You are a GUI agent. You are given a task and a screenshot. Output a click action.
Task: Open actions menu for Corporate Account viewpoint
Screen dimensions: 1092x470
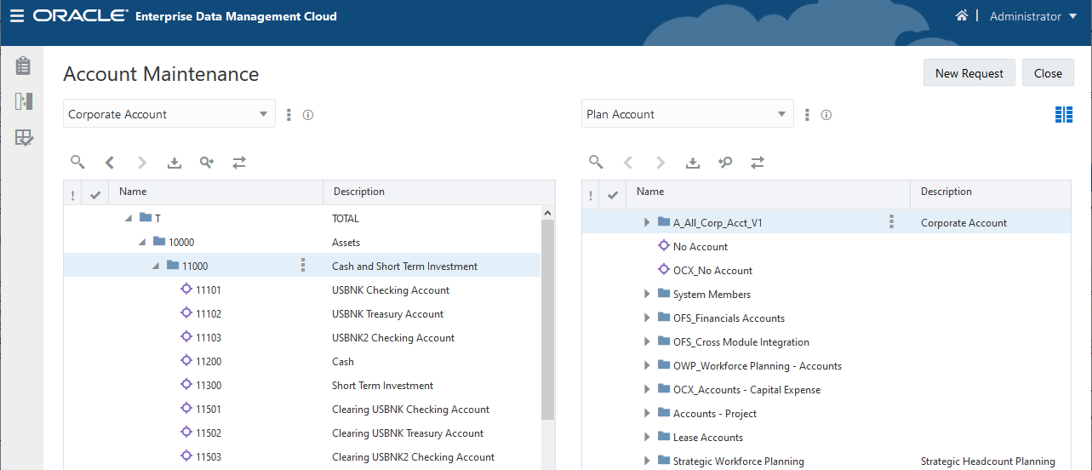289,115
